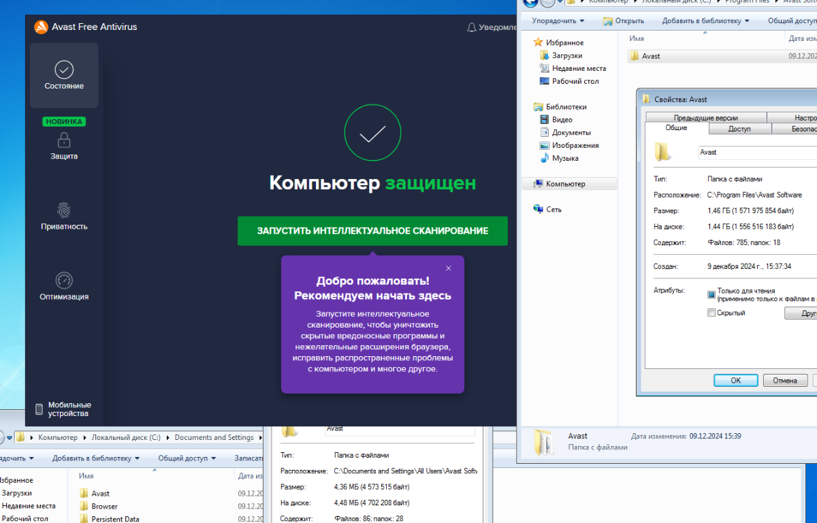Viewport: 817px width, 523px height.
Task: Open the Avast Status (Состояние) section
Action: (x=64, y=76)
